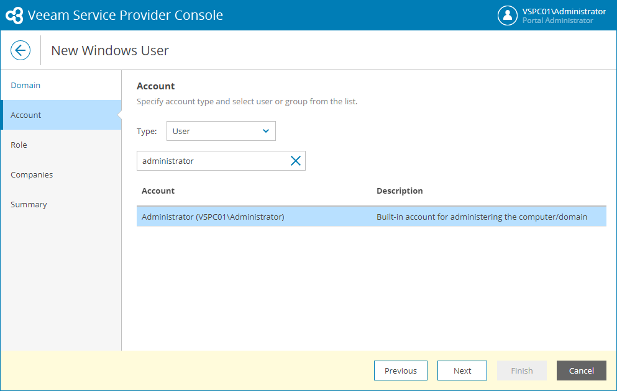
Task: Click the Veeam logo icon
Action: tap(14, 16)
